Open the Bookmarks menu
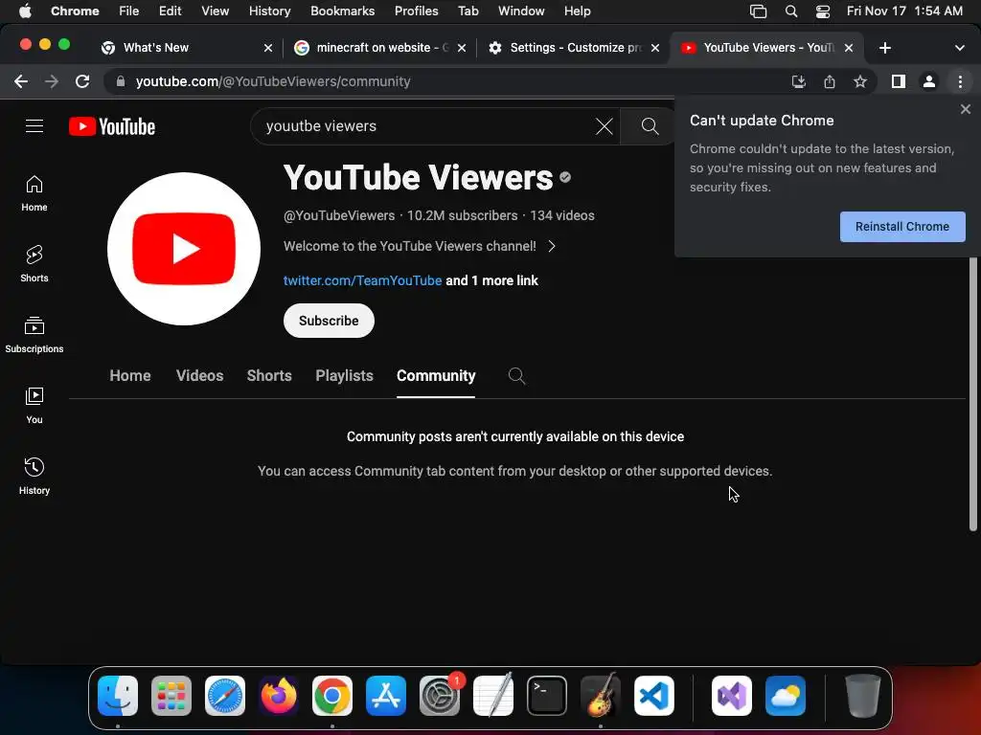Viewport: 981px width, 735px height. tap(342, 11)
